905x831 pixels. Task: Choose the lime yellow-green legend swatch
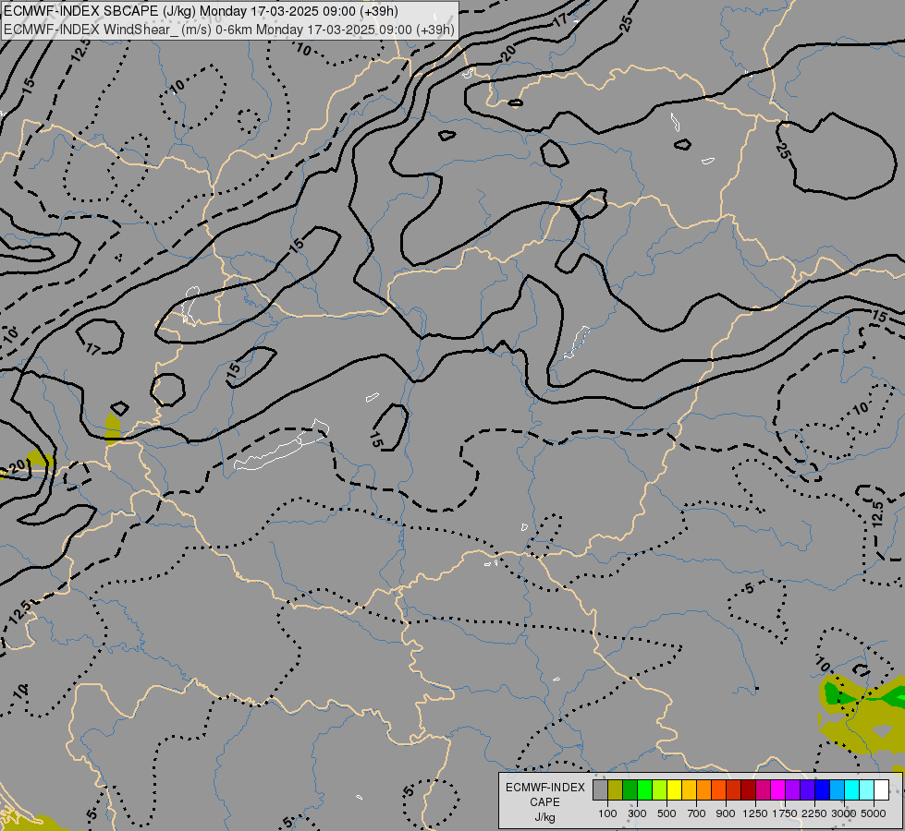(x=660, y=790)
